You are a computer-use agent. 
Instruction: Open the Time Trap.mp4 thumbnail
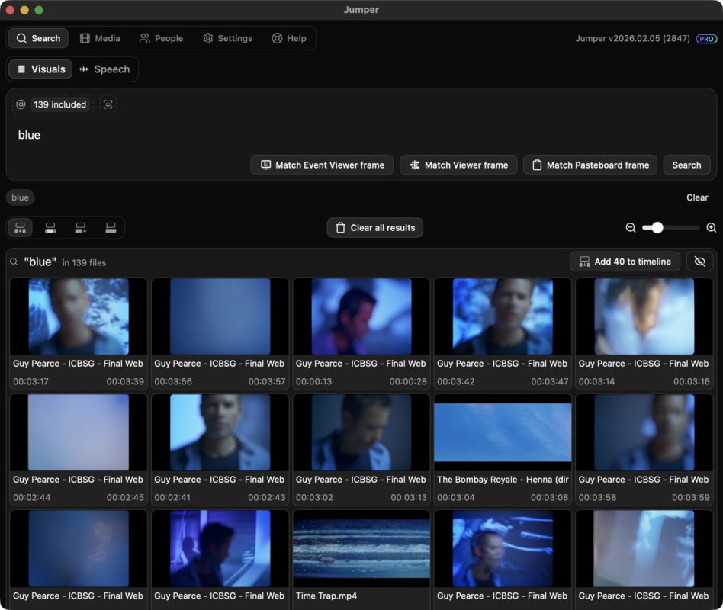[x=361, y=549]
